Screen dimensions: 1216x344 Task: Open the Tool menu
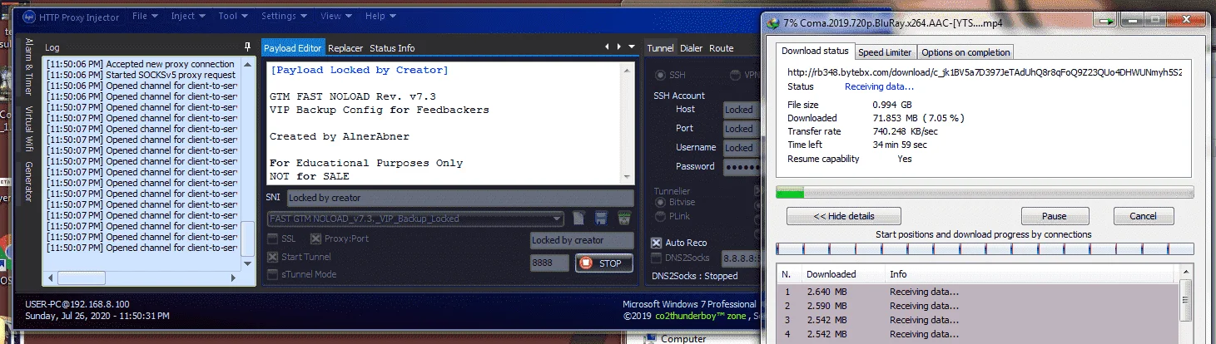pos(232,16)
